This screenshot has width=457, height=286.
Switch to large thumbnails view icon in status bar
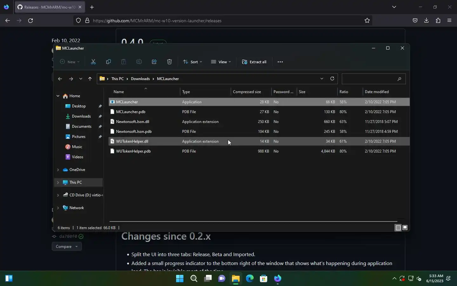(405, 228)
